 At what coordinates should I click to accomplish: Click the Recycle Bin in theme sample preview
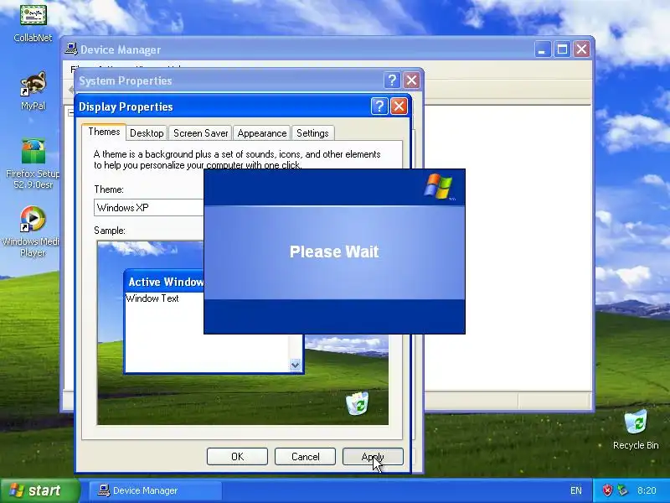point(358,403)
